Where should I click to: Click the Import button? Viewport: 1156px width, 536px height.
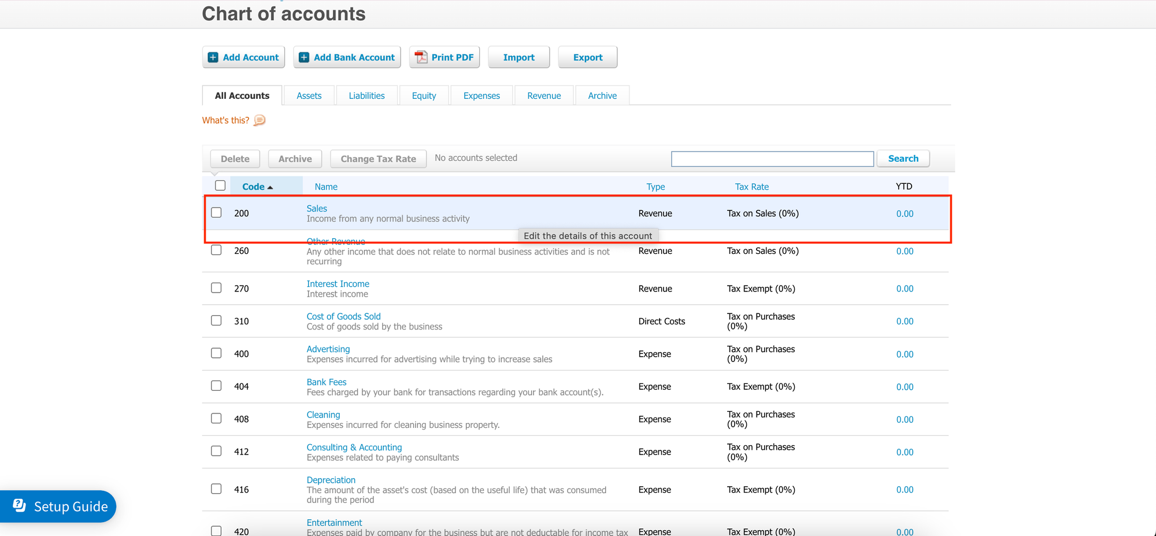(519, 57)
